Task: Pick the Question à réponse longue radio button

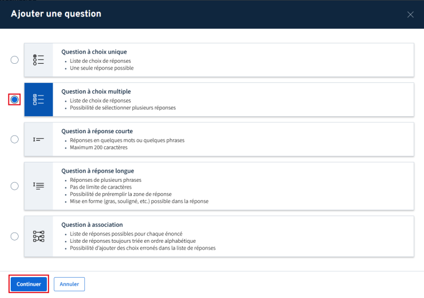Action: pos(15,186)
